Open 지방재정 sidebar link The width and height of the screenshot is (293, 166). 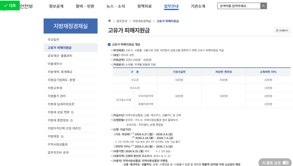53,136
